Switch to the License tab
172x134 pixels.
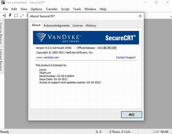click(78, 25)
